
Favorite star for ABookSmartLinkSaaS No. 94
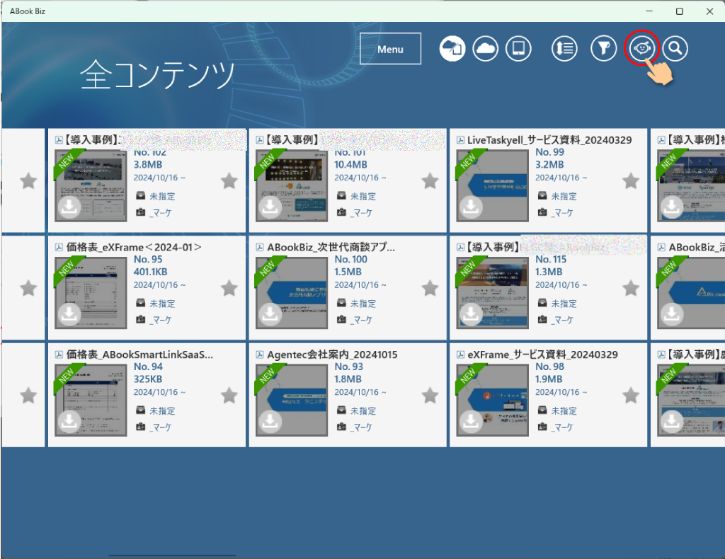(229, 396)
